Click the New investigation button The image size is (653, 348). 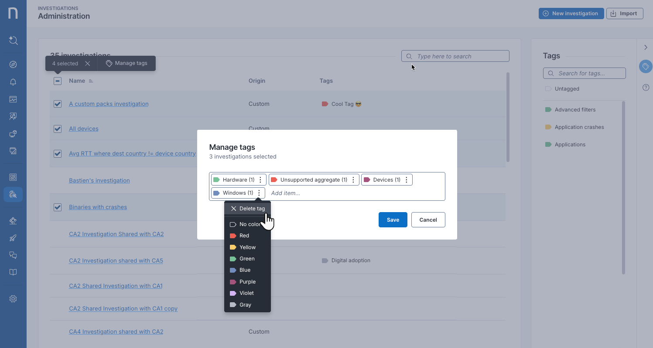coord(571,13)
